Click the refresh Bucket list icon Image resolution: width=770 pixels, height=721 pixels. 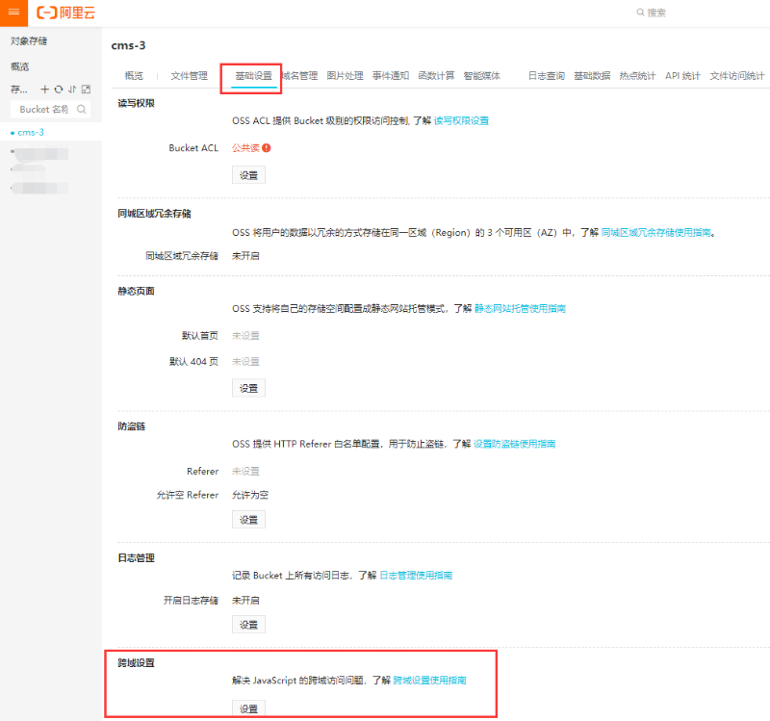(59, 90)
